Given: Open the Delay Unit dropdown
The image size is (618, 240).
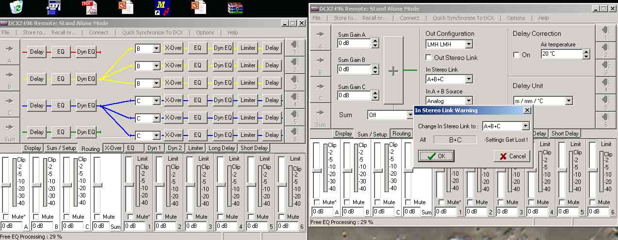Looking at the screenshot, I should pos(569,101).
